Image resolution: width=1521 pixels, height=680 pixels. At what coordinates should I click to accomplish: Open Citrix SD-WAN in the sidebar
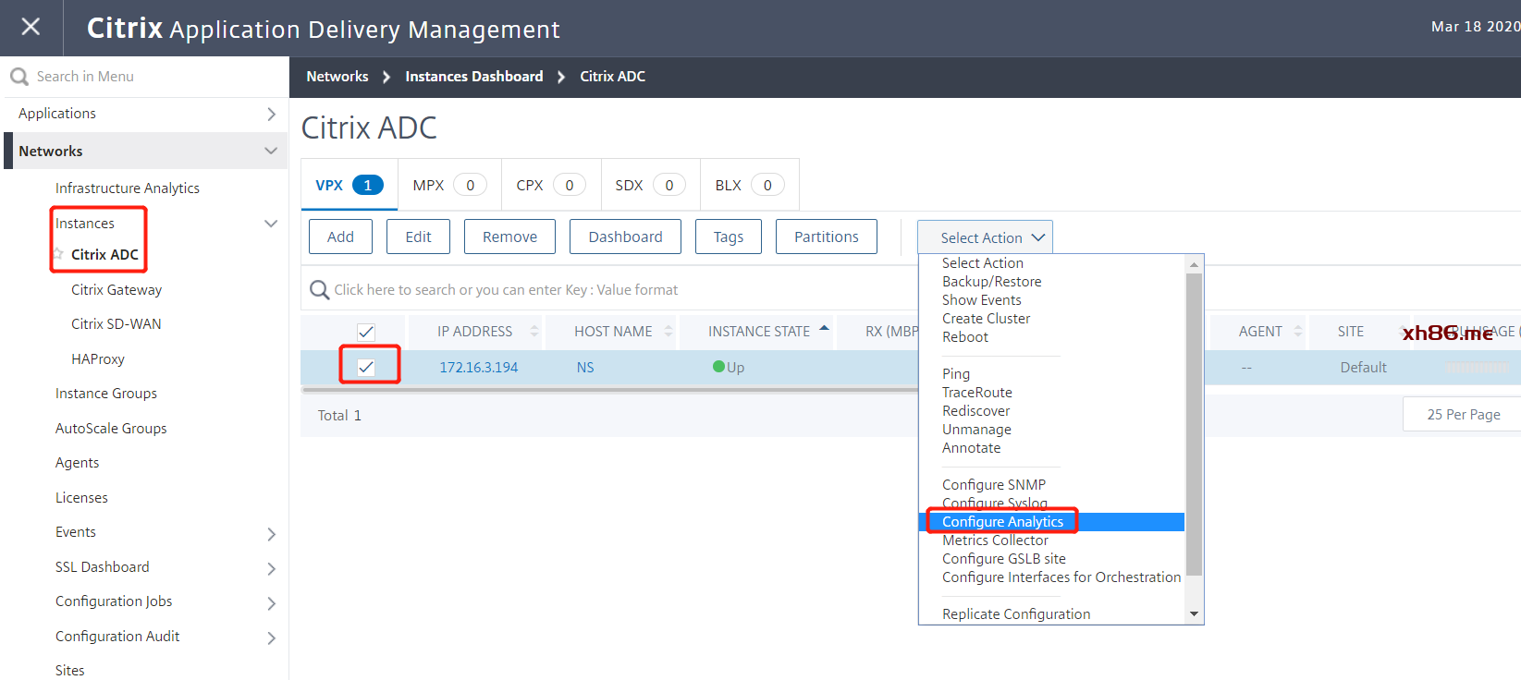click(x=117, y=324)
